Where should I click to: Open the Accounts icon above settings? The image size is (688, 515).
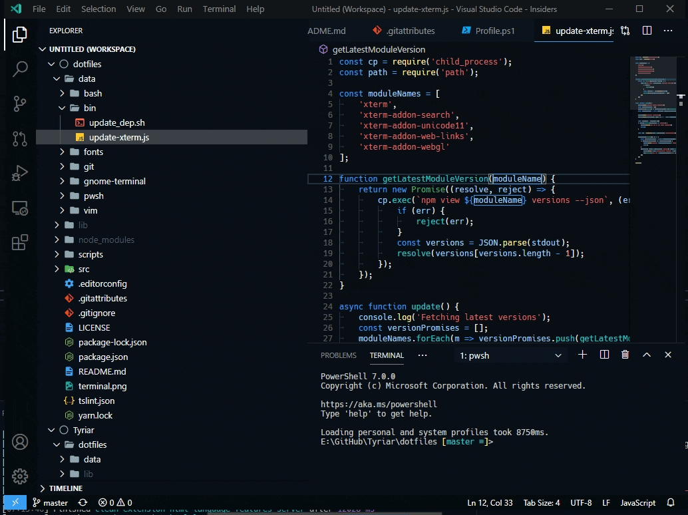[x=19, y=441]
